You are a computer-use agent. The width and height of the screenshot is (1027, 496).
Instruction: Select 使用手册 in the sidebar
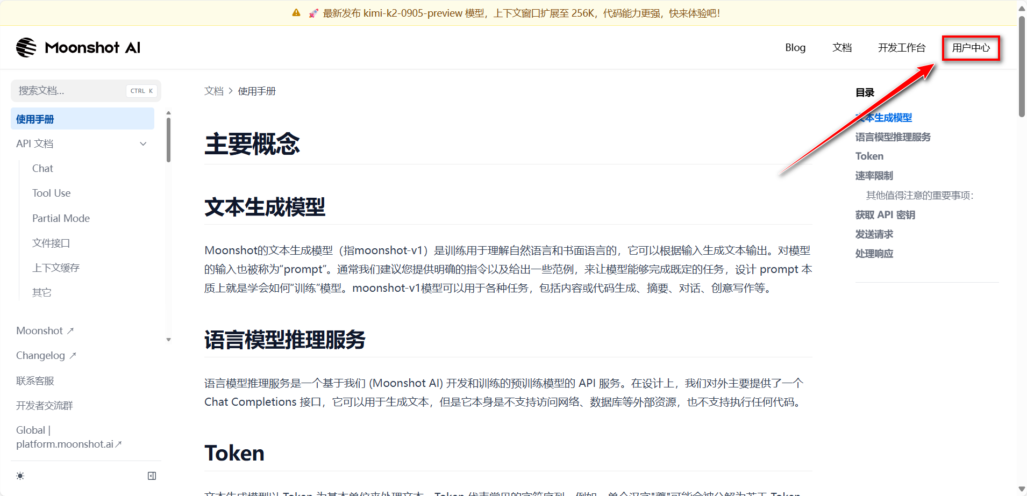point(82,119)
